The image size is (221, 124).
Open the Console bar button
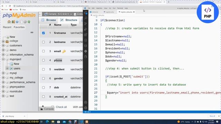tap(47, 109)
